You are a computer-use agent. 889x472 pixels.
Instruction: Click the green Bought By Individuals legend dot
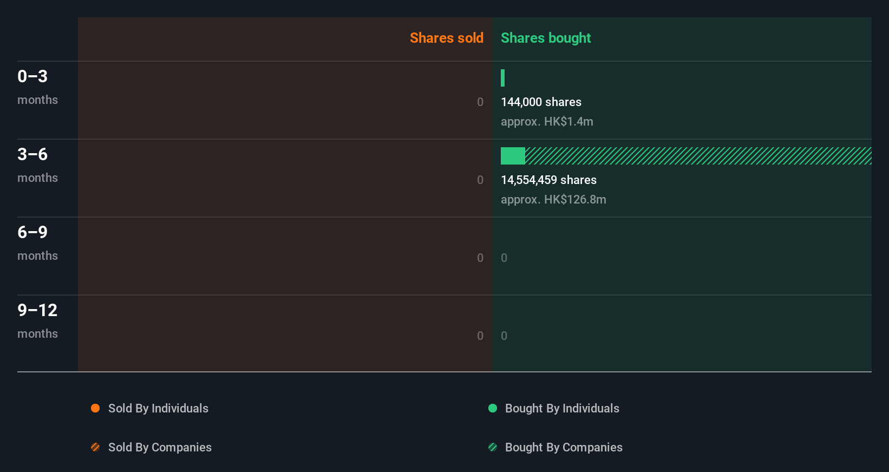[x=493, y=408]
